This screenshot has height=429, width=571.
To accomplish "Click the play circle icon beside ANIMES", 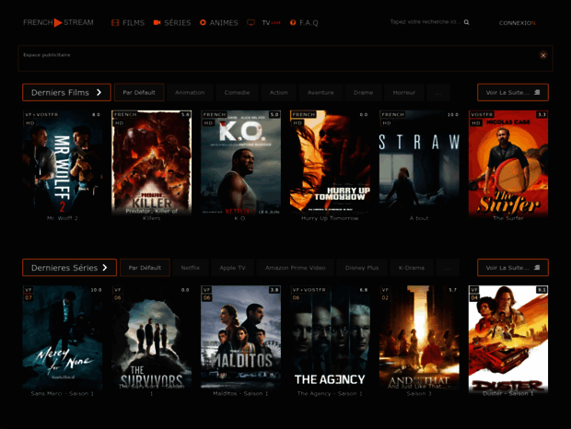I will [x=203, y=23].
